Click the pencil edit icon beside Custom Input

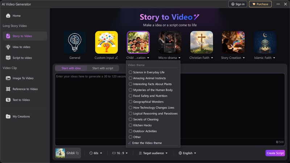[x=116, y=58]
